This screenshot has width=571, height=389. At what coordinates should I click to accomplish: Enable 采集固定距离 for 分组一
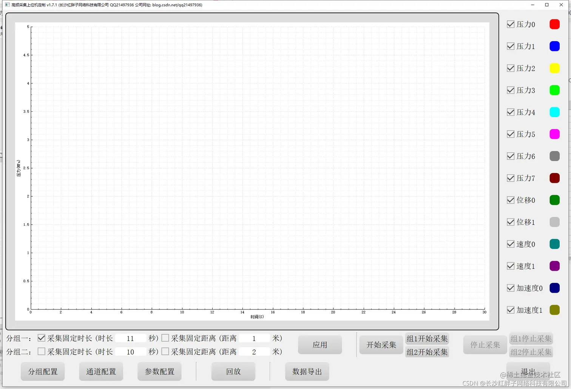tap(165, 338)
